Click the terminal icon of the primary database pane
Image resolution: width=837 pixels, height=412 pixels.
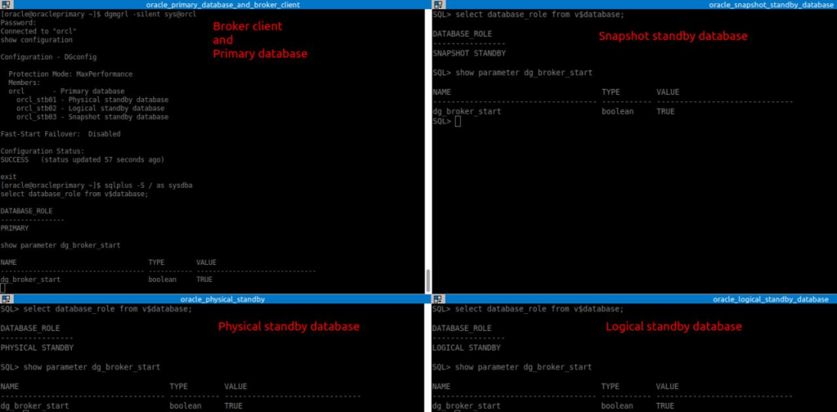[5, 5]
